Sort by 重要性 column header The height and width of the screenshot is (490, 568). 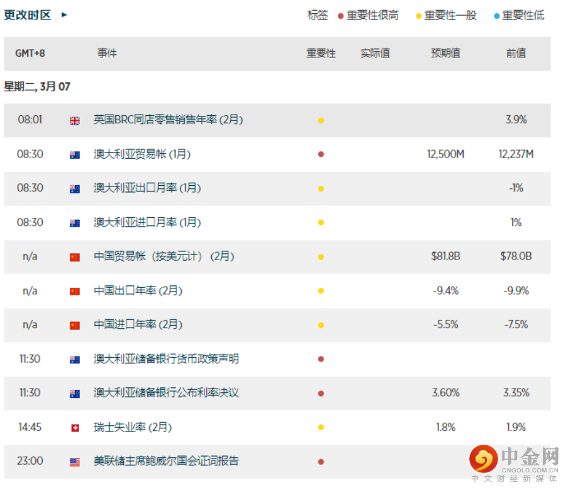pyautogui.click(x=321, y=54)
